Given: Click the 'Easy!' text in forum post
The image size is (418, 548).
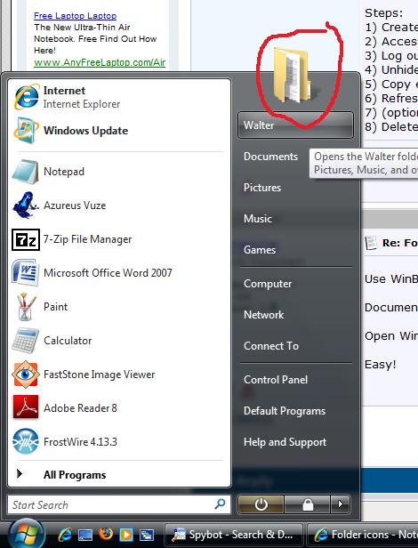Looking at the screenshot, I should click(381, 365).
